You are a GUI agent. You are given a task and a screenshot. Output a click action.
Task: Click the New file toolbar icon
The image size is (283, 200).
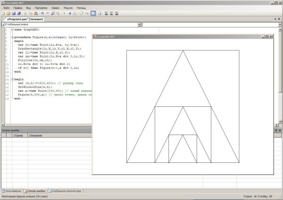[3, 13]
